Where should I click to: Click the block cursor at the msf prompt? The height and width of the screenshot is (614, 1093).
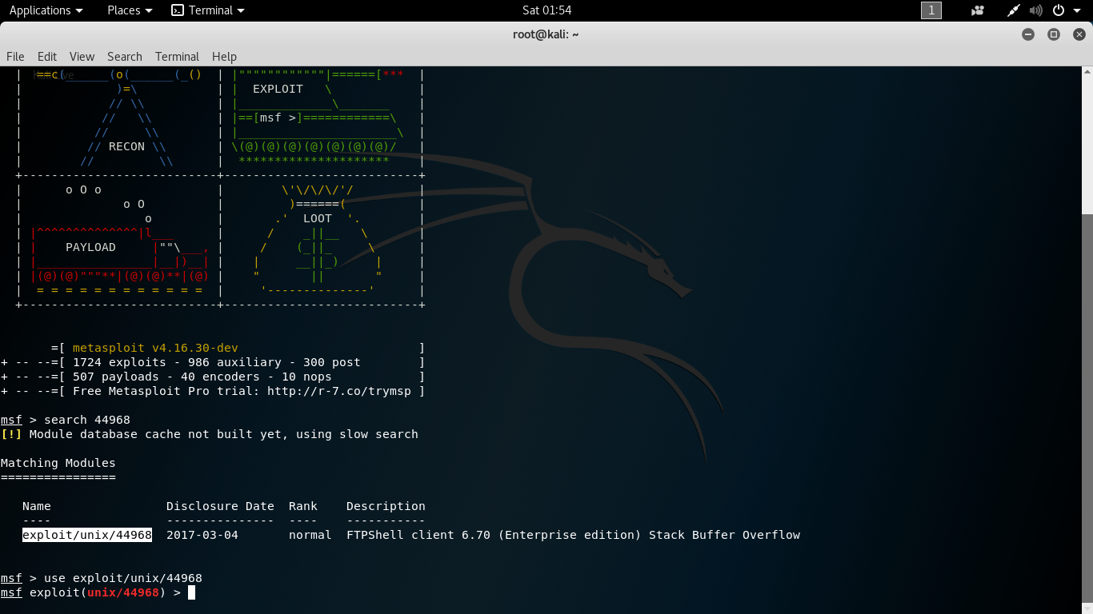191,592
